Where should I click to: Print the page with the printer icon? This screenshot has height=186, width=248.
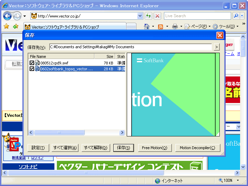175,27
